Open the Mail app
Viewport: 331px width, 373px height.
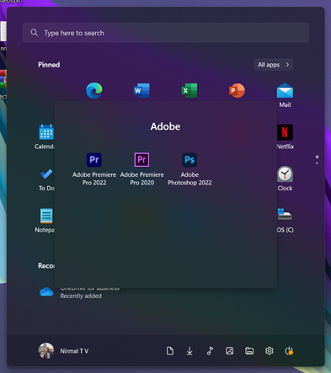pos(285,95)
